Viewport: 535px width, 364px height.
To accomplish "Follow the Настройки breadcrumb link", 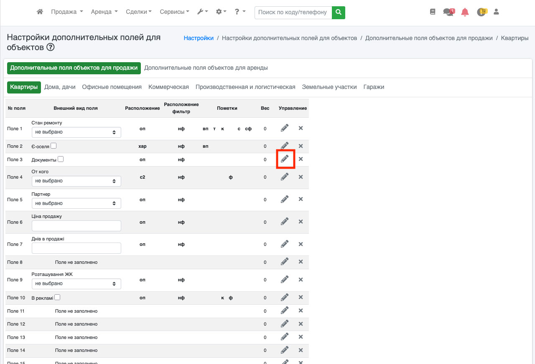I will tap(199, 38).
